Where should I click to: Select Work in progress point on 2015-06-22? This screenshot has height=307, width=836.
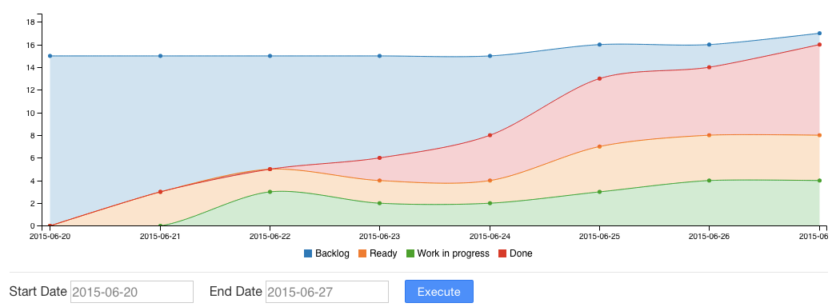pyautogui.click(x=270, y=192)
